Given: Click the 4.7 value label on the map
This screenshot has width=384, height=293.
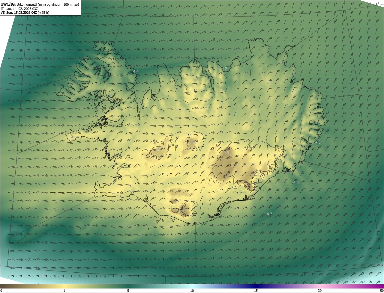Looking at the screenshot, I should (x=269, y=214).
